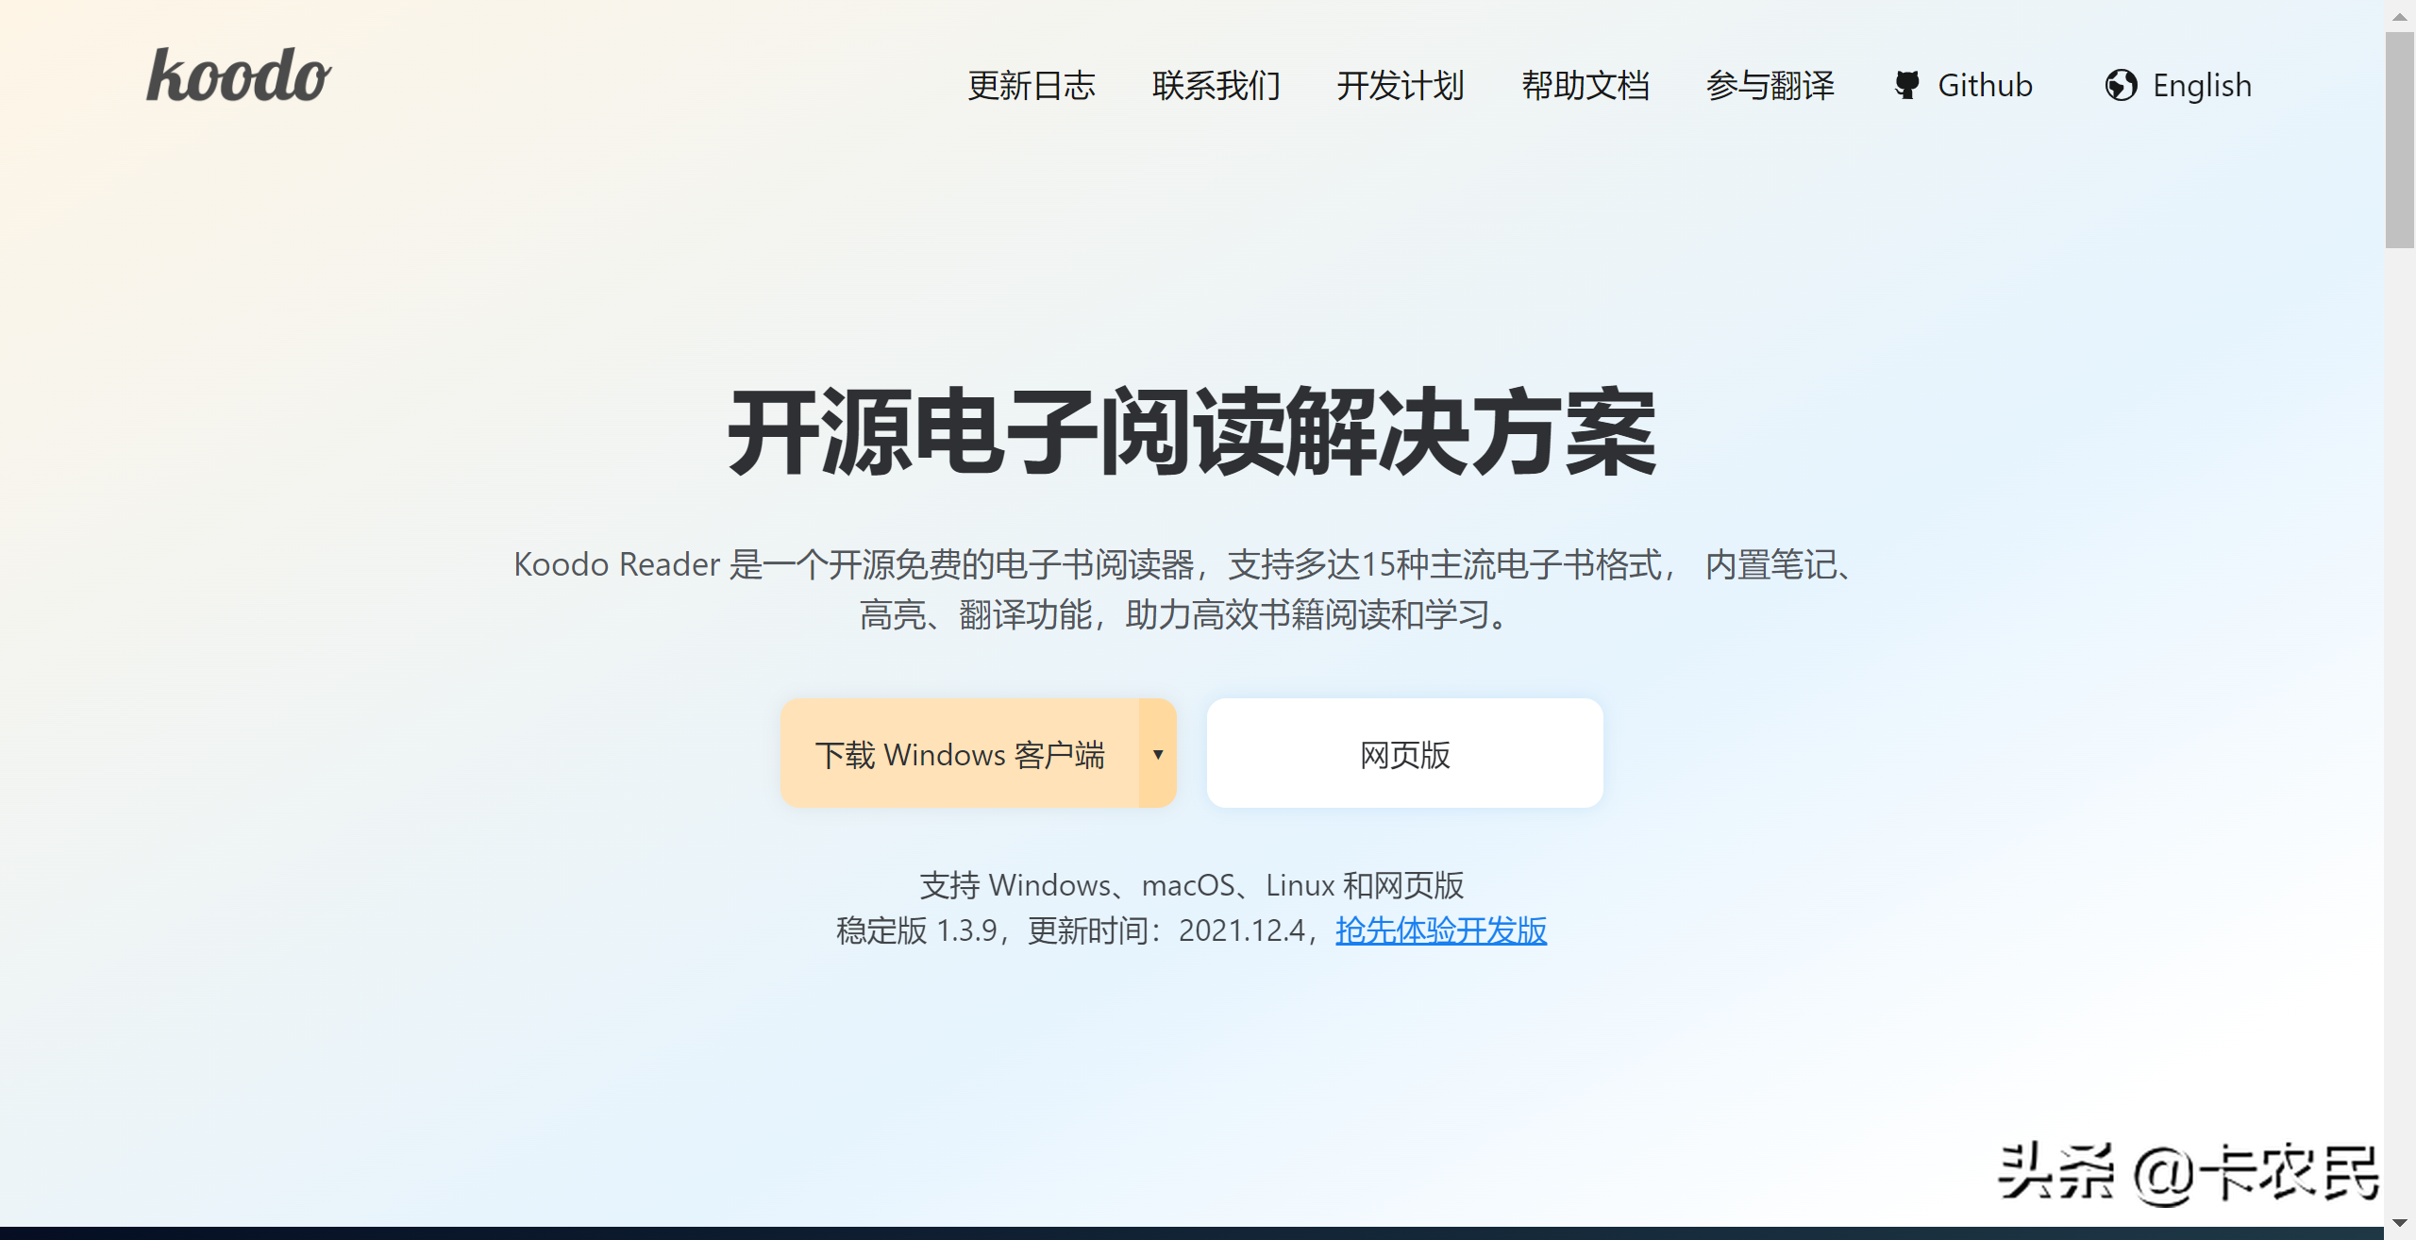Click the koodo logo
Viewport: 2416px width, 1240px height.
[239, 75]
